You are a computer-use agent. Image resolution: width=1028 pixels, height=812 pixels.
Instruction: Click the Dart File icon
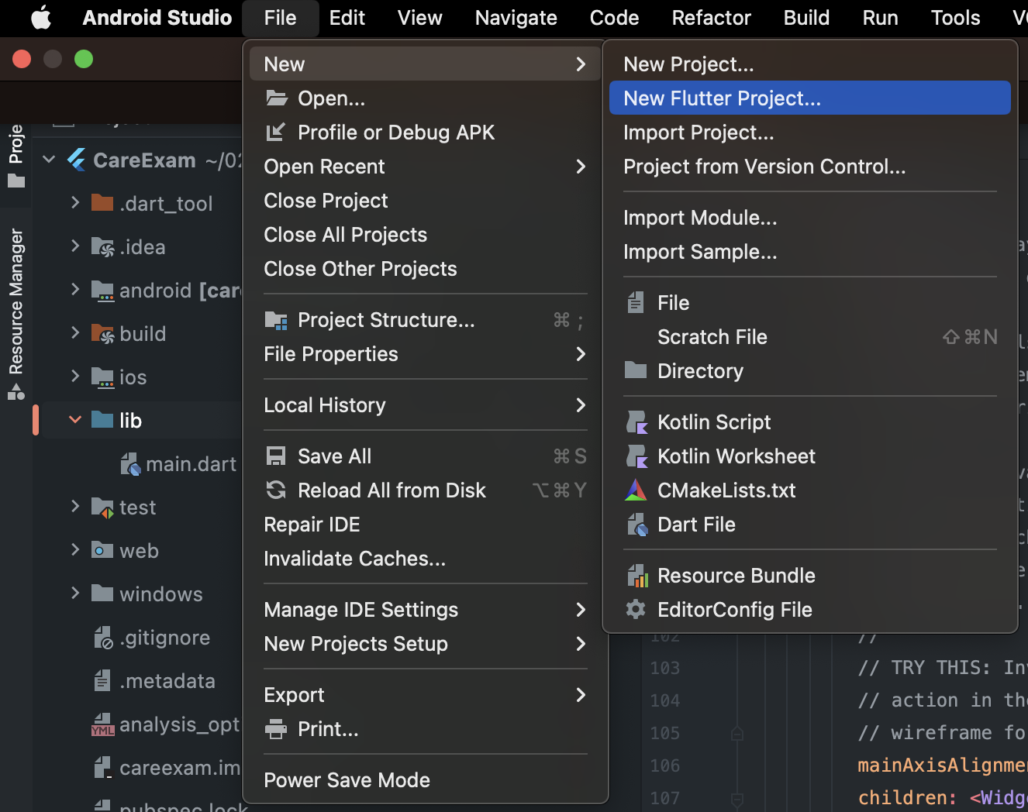tap(636, 525)
